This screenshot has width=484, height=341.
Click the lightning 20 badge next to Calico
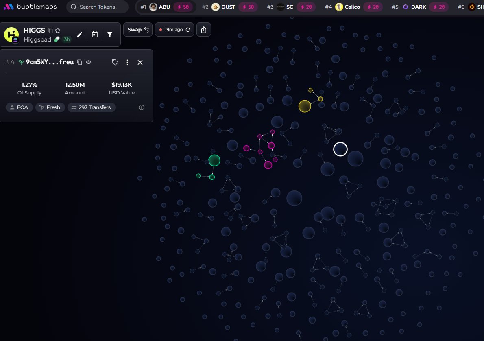coord(373,7)
